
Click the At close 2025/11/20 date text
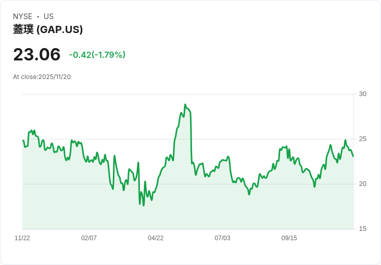(42, 77)
